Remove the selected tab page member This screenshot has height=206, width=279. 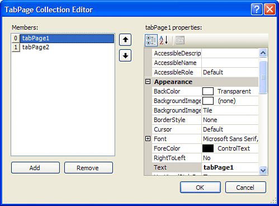88,168
